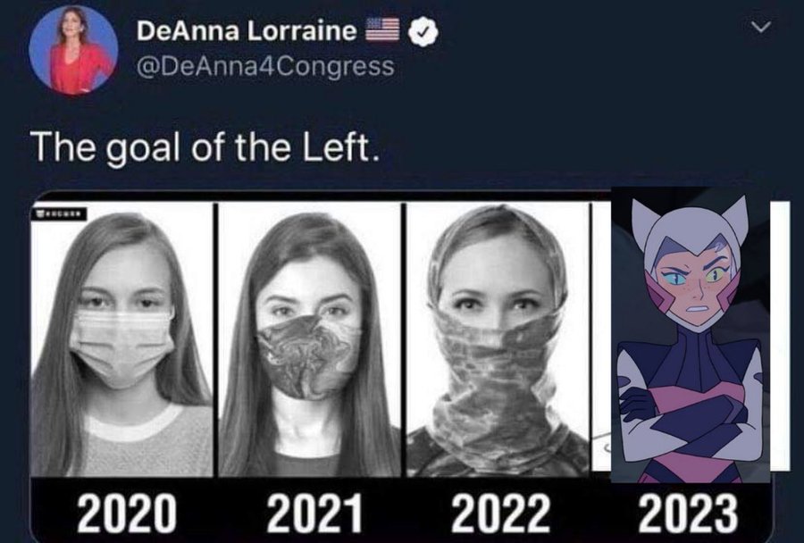Click the '2022' year caption

[x=500, y=513]
